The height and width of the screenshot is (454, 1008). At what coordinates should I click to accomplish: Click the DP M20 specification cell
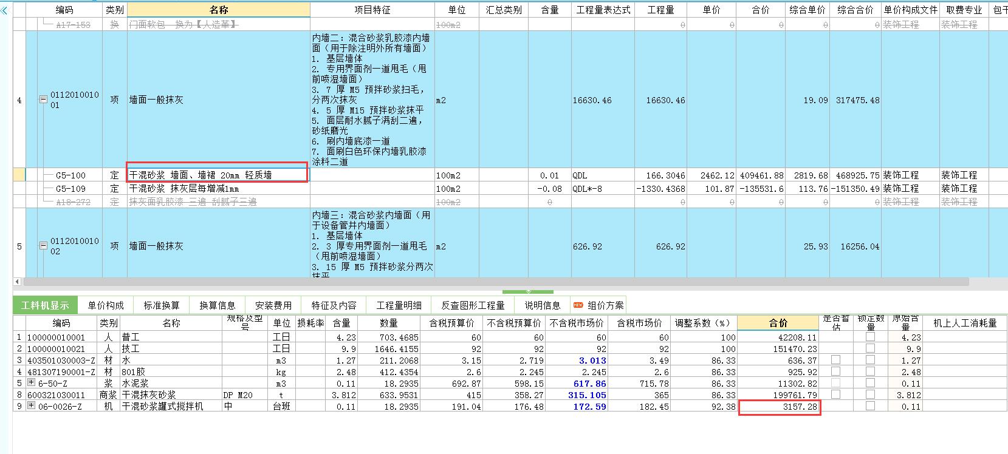coord(245,395)
